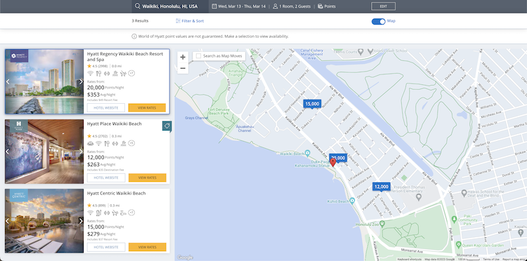This screenshot has width=527, height=261.
Task: Click the info icon beside the points notice
Action: [x=134, y=36]
